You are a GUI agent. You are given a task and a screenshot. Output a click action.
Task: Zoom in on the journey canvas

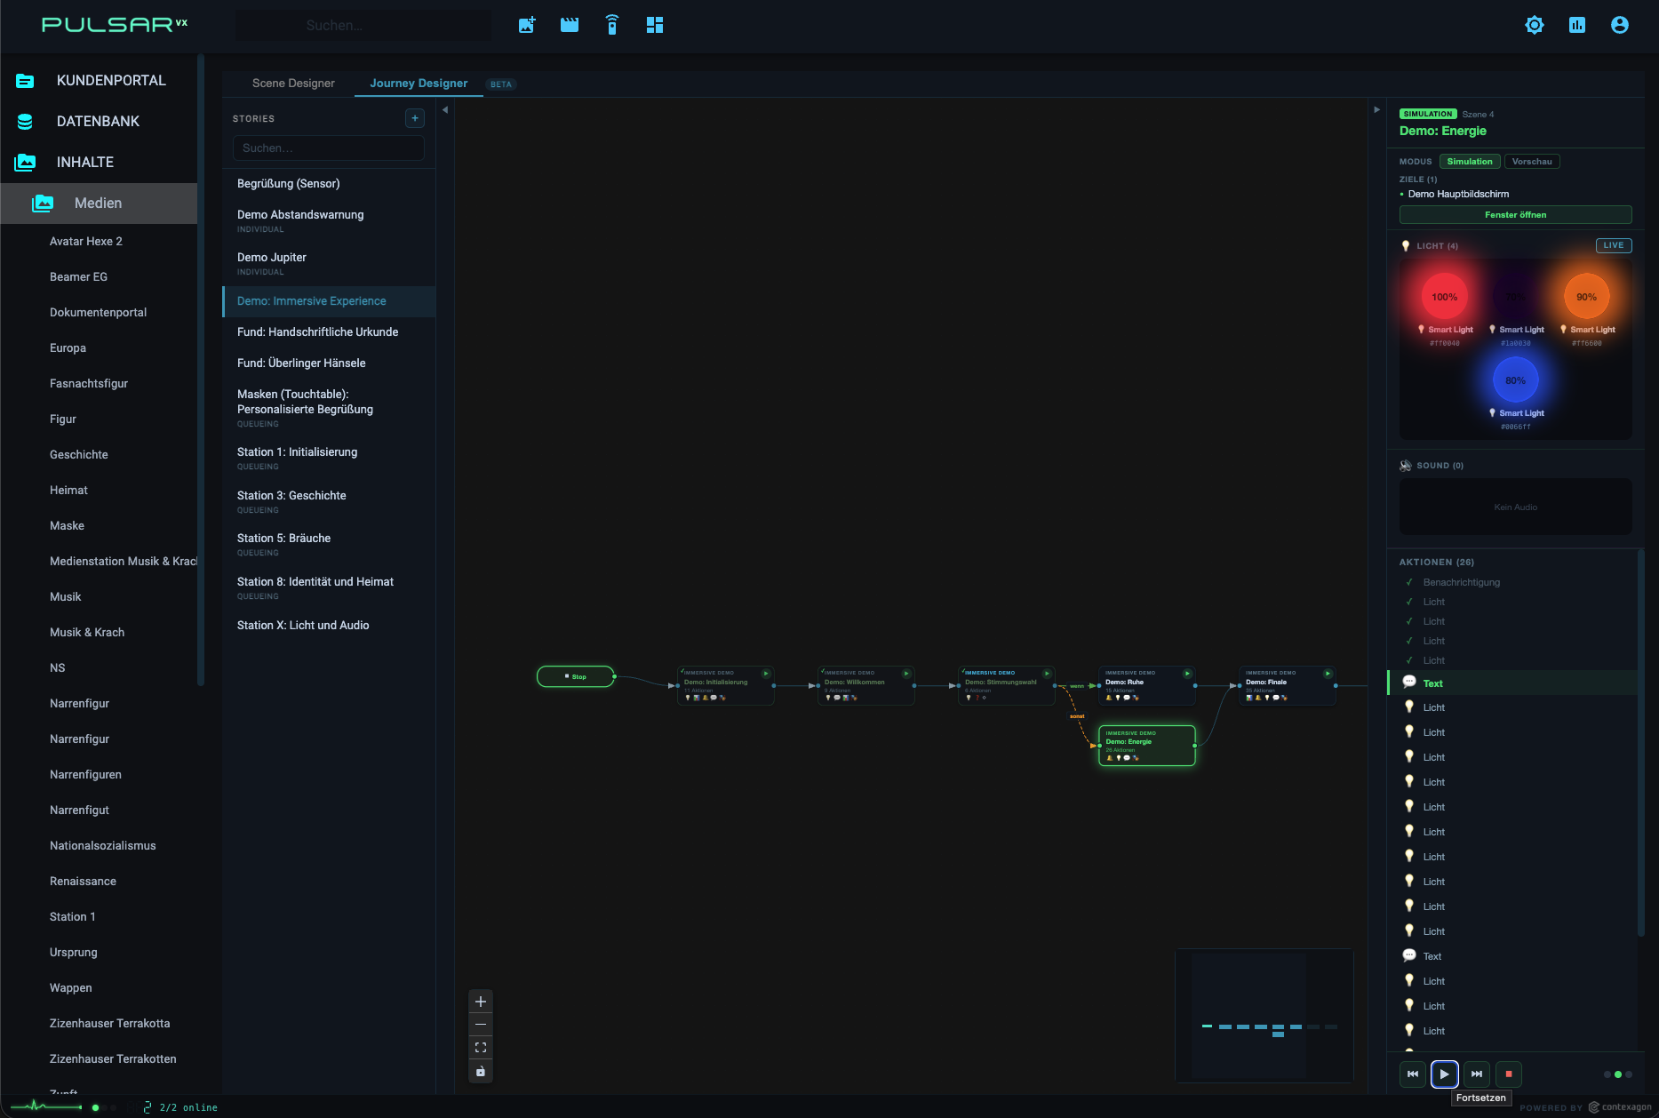(481, 1002)
